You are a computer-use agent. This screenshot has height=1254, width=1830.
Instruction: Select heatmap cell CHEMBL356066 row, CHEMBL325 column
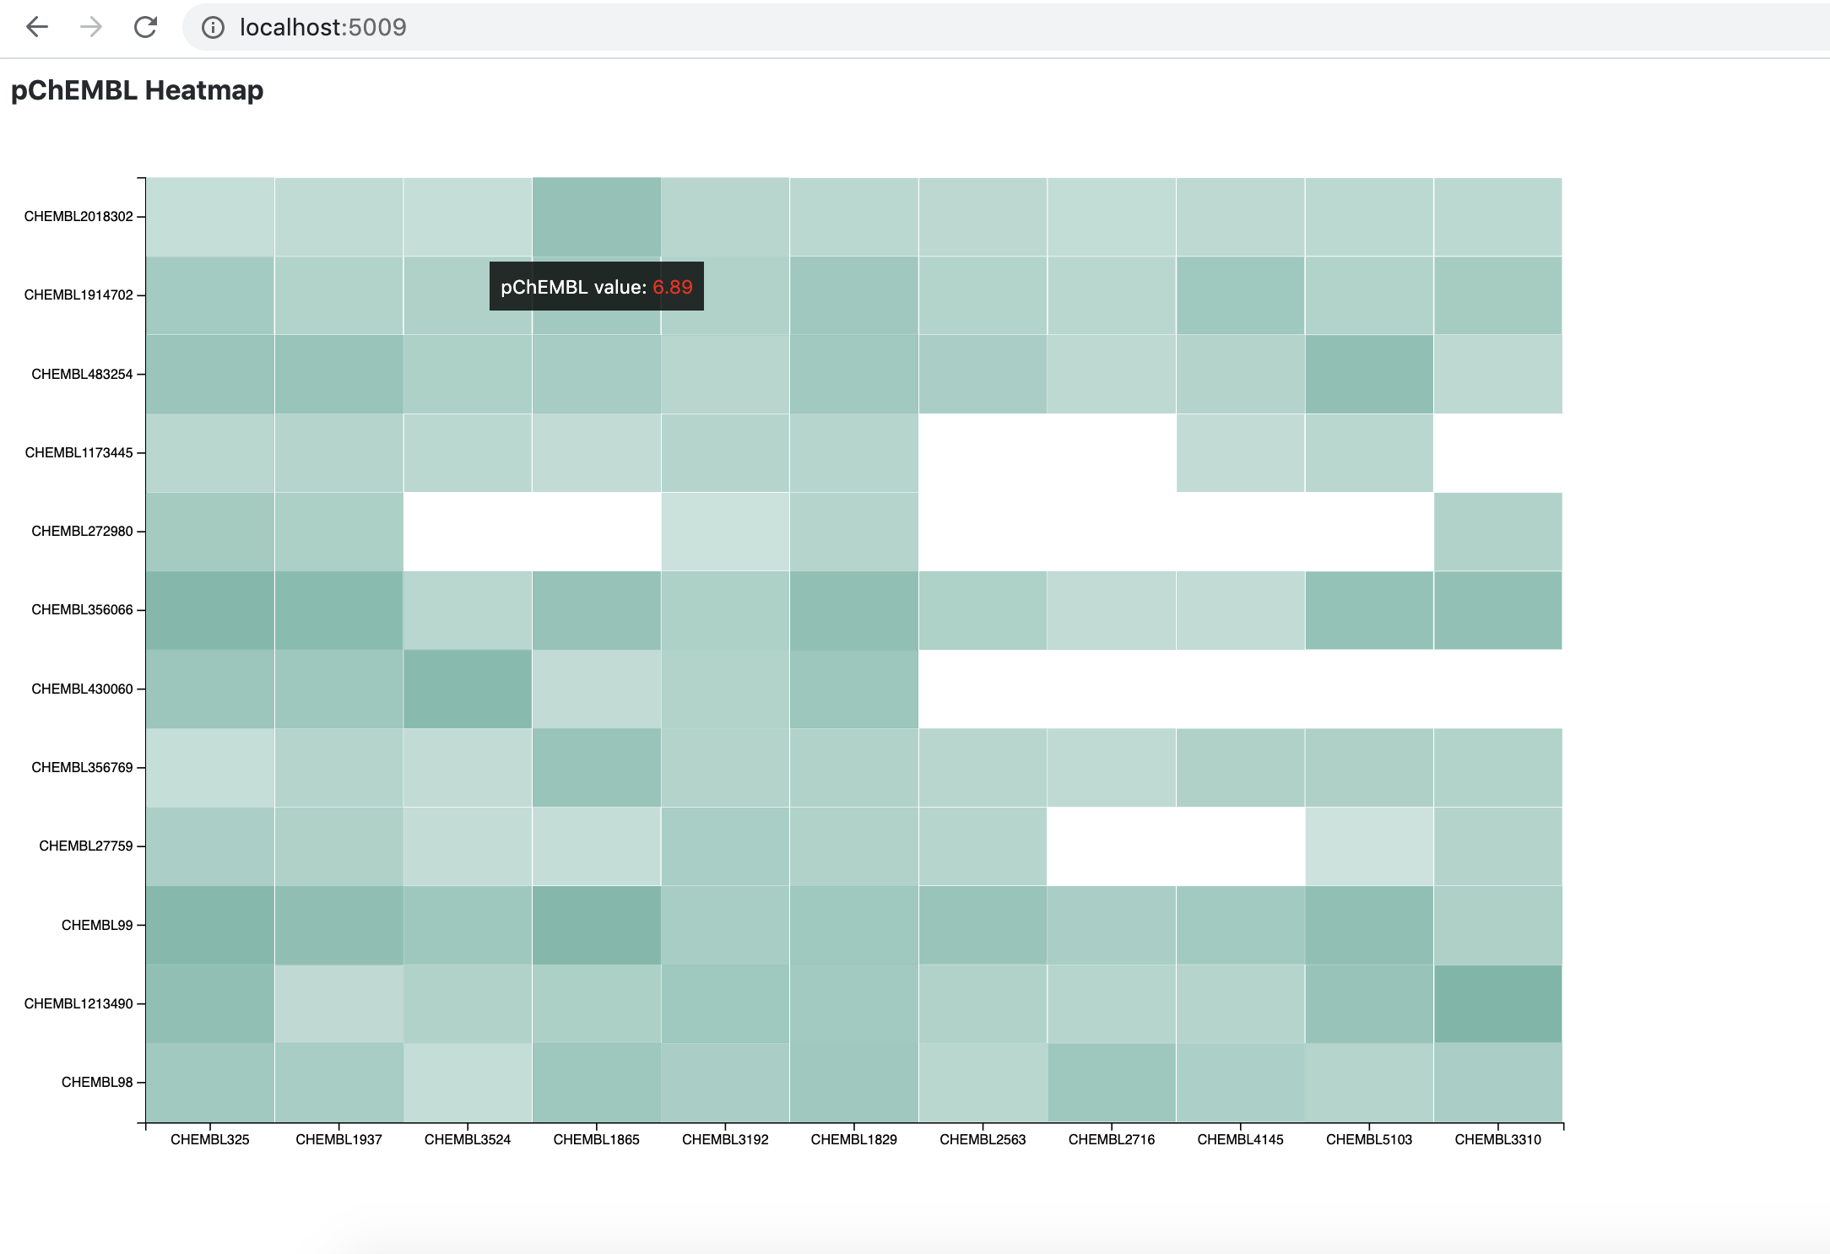[210, 610]
